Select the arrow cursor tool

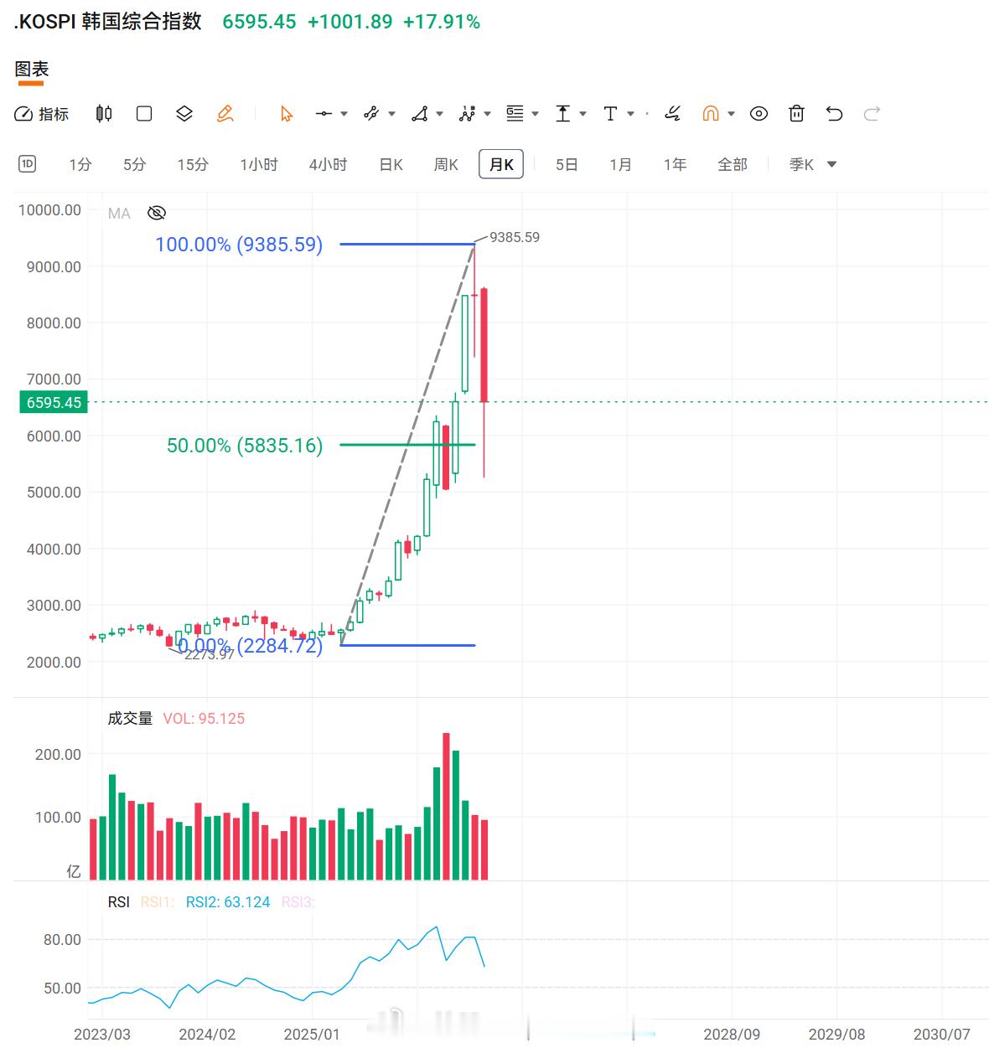(287, 114)
